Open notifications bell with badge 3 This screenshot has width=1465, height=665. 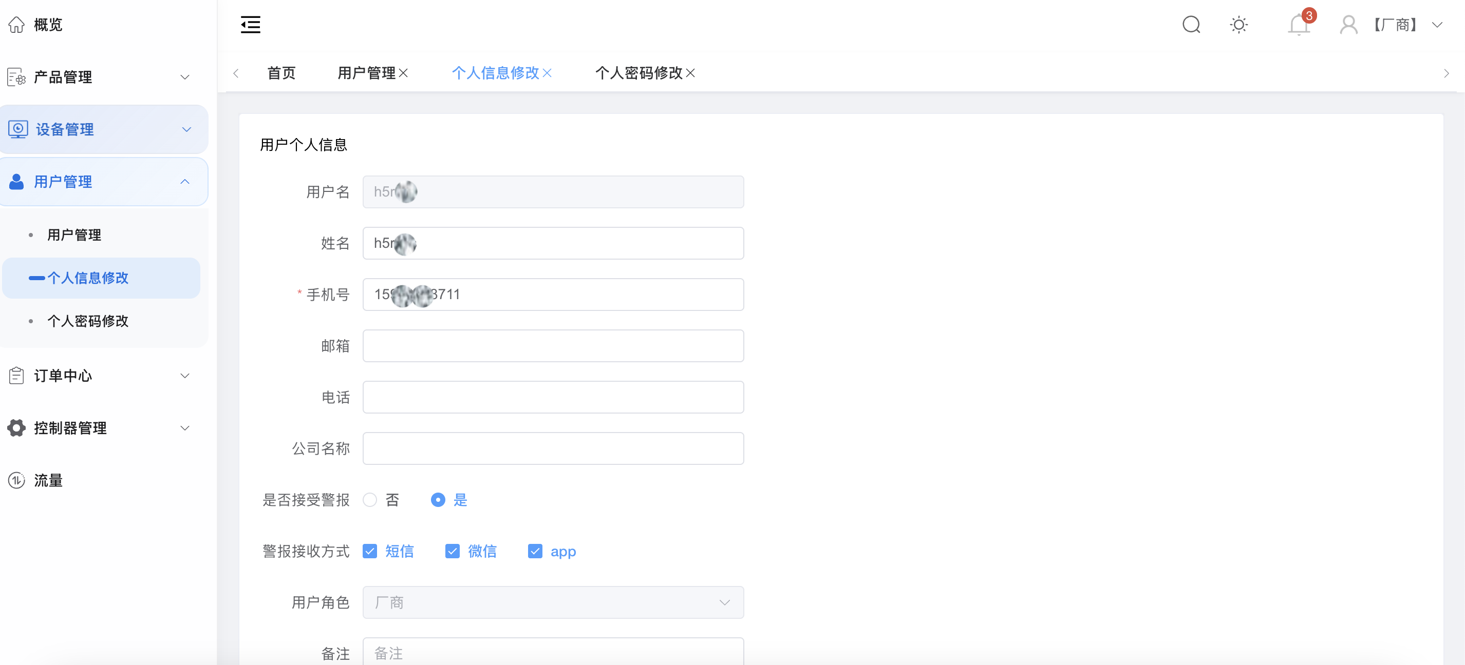1299,25
